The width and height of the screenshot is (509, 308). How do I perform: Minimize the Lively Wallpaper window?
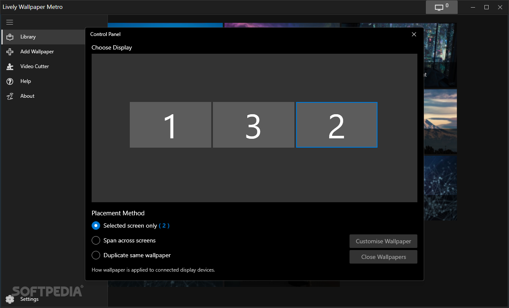pyautogui.click(x=473, y=7)
